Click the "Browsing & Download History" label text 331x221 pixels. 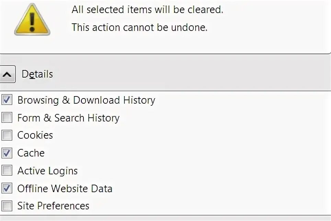86,100
